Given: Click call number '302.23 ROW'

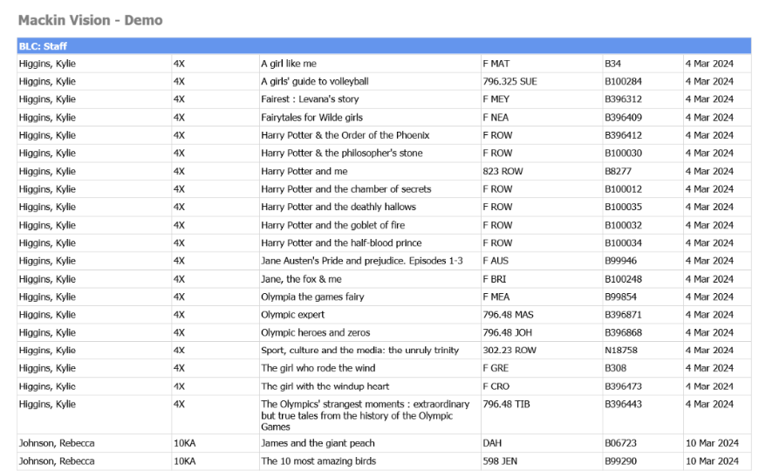Looking at the screenshot, I should coord(509,351).
